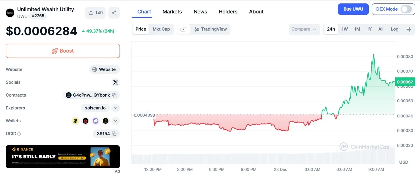Open the chart settings sliders icon
This screenshot has width=420, height=176.
pyautogui.click(x=409, y=29)
